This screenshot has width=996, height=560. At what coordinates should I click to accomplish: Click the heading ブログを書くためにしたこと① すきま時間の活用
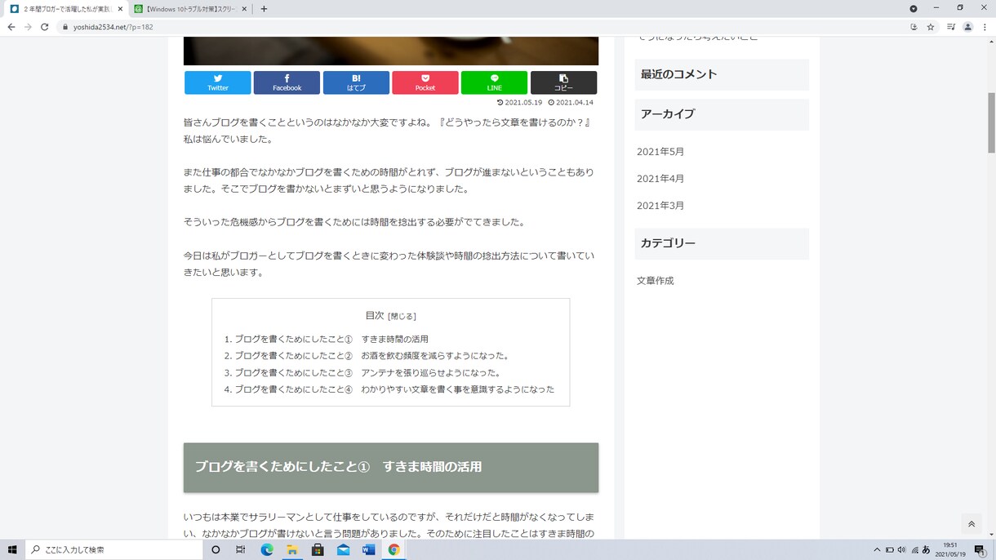coord(338,467)
